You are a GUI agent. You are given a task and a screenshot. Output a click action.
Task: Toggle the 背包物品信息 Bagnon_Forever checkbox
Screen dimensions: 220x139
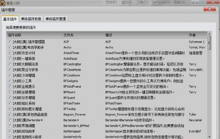(9, 114)
